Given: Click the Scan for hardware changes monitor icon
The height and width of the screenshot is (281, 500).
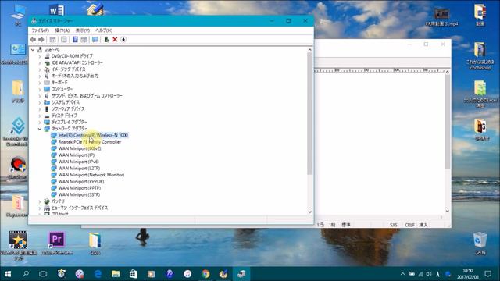Looking at the screenshot, I should pos(95,40).
